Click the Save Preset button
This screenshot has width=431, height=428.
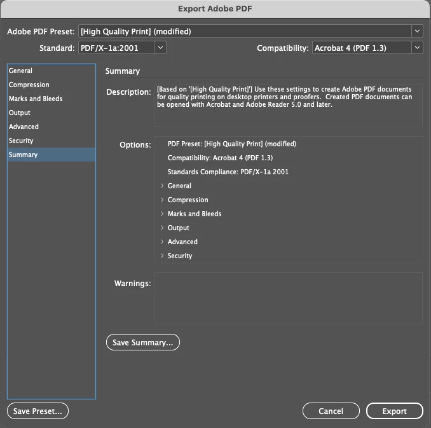click(38, 411)
